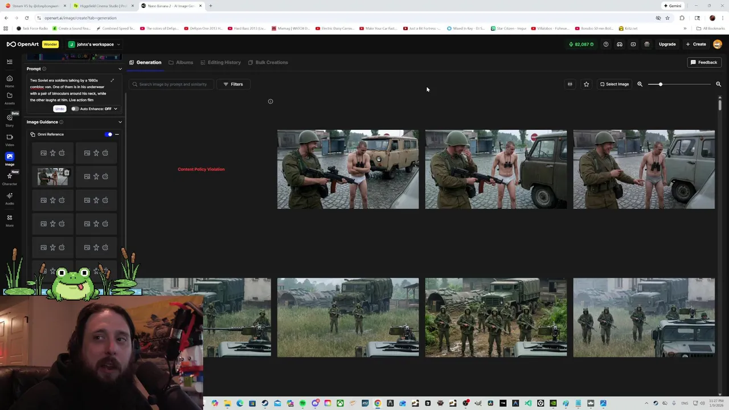View the 82,087 credits balance
729x410 pixels.
coord(581,44)
